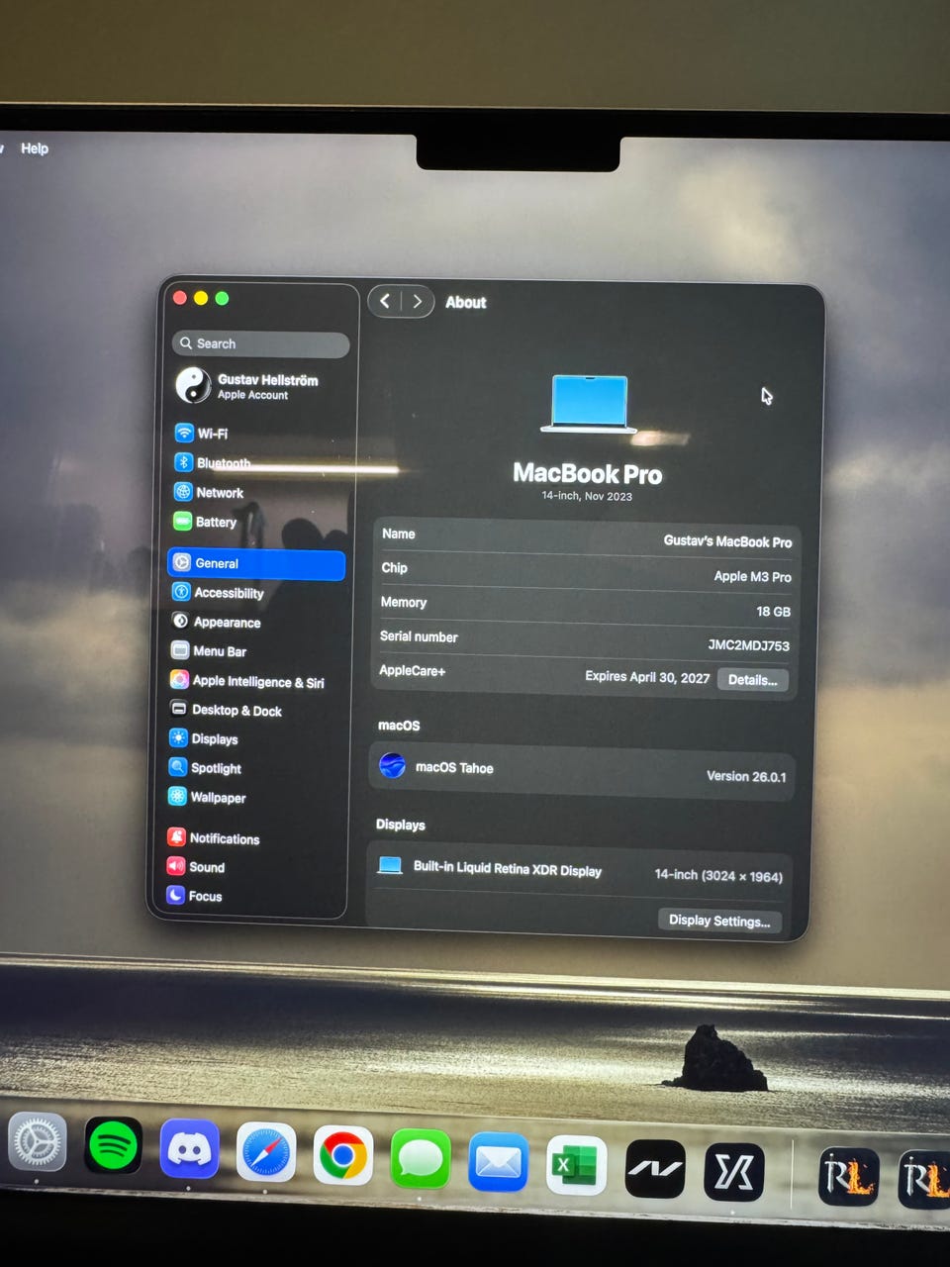Open Discord from the Dock
The image size is (950, 1267).
189,1149
